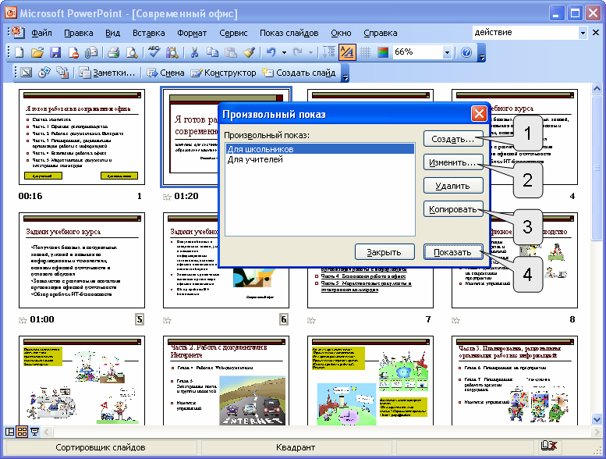This screenshot has height=459, width=606.
Task: Expand Standard toolbar options arrow
Action: click(481, 53)
